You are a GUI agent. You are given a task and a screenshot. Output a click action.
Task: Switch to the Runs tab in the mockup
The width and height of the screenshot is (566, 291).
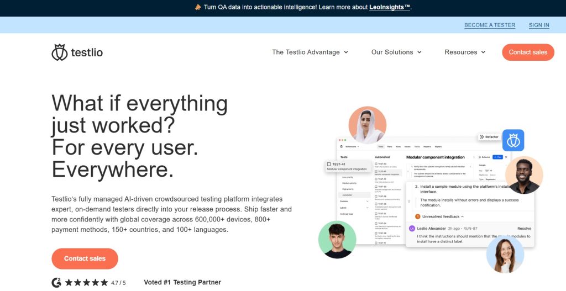[398, 146]
